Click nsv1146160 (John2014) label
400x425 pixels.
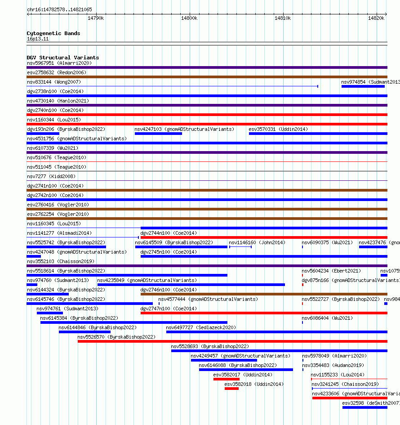pos(257,242)
